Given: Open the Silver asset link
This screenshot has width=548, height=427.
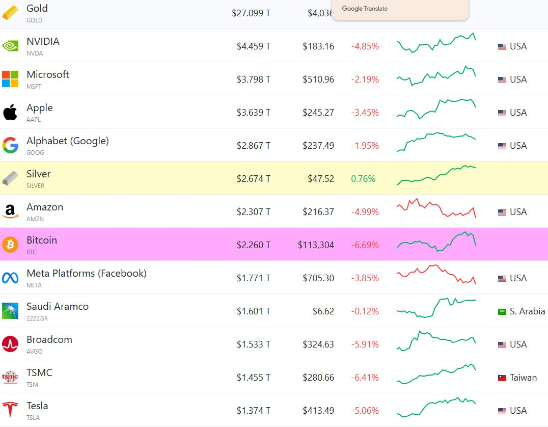Looking at the screenshot, I should click(x=38, y=174).
